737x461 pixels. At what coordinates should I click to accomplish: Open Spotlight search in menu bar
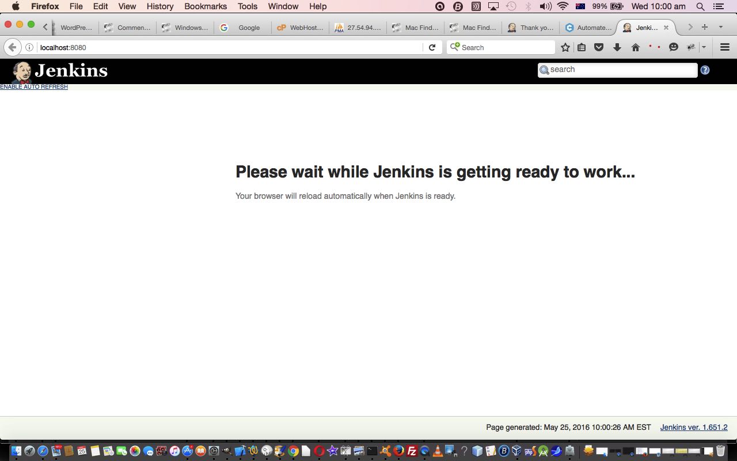700,6
